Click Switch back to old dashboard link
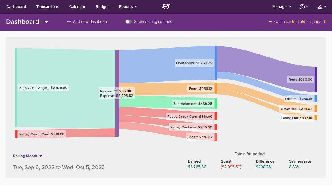Viewport: 332px width, 185px height. pos(299,22)
